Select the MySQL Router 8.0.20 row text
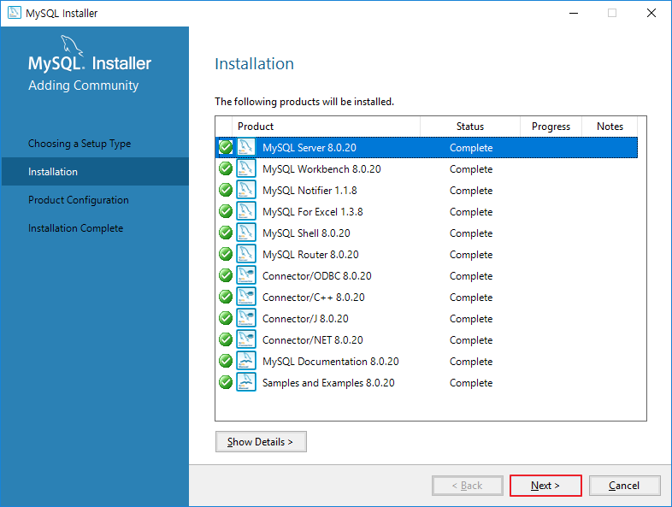672x507 pixels. click(310, 255)
